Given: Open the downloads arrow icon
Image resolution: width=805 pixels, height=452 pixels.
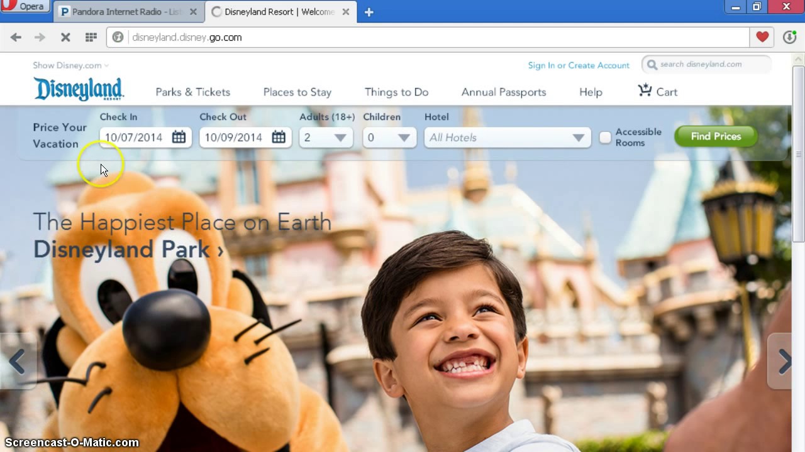Looking at the screenshot, I should pos(790,38).
